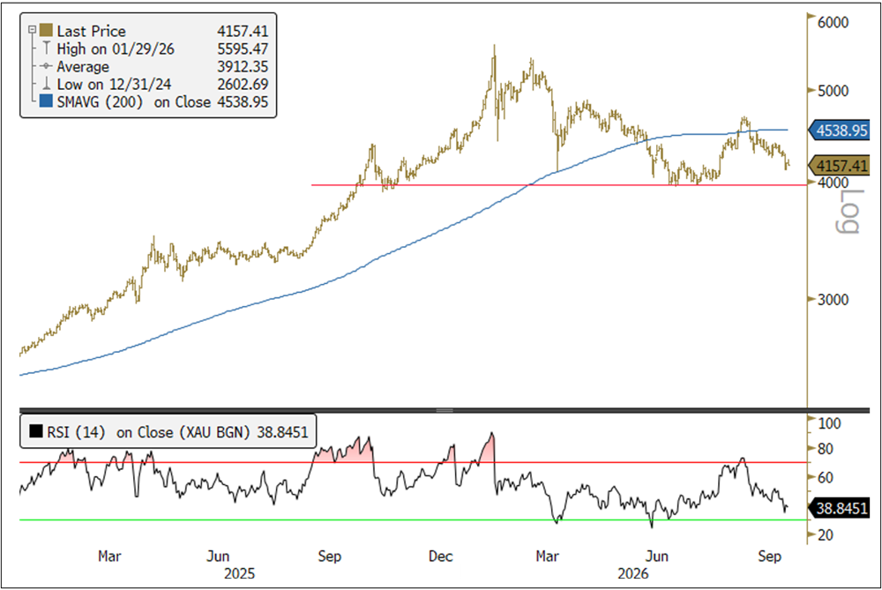This screenshot has width=882, height=590.
Task: Collapse the Last Price legend tree
Action: pyautogui.click(x=32, y=30)
